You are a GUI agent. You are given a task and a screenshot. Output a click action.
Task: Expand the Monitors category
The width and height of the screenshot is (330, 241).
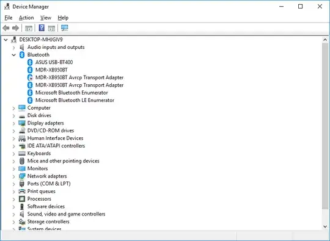[x=13, y=169]
